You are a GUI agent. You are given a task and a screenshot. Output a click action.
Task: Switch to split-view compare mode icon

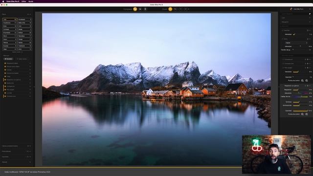[140, 9]
